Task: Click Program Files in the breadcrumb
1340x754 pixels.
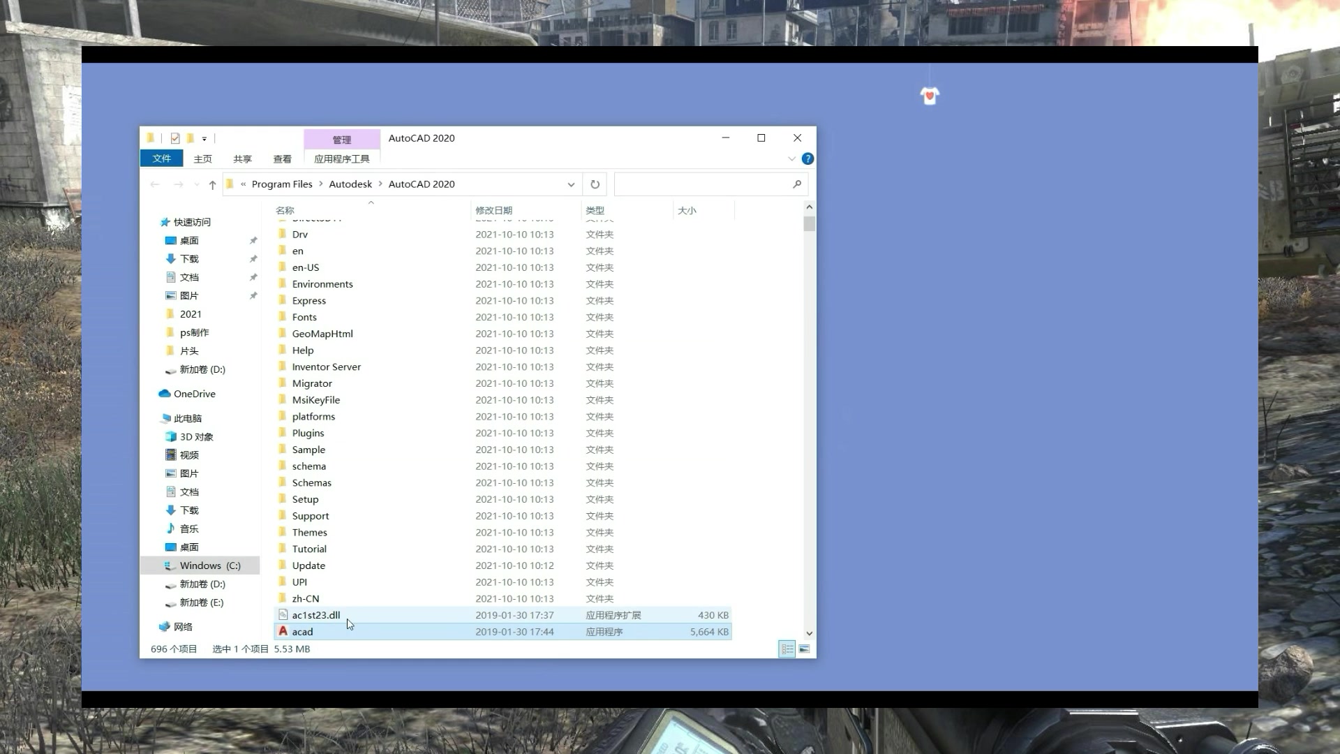Action: point(282,184)
